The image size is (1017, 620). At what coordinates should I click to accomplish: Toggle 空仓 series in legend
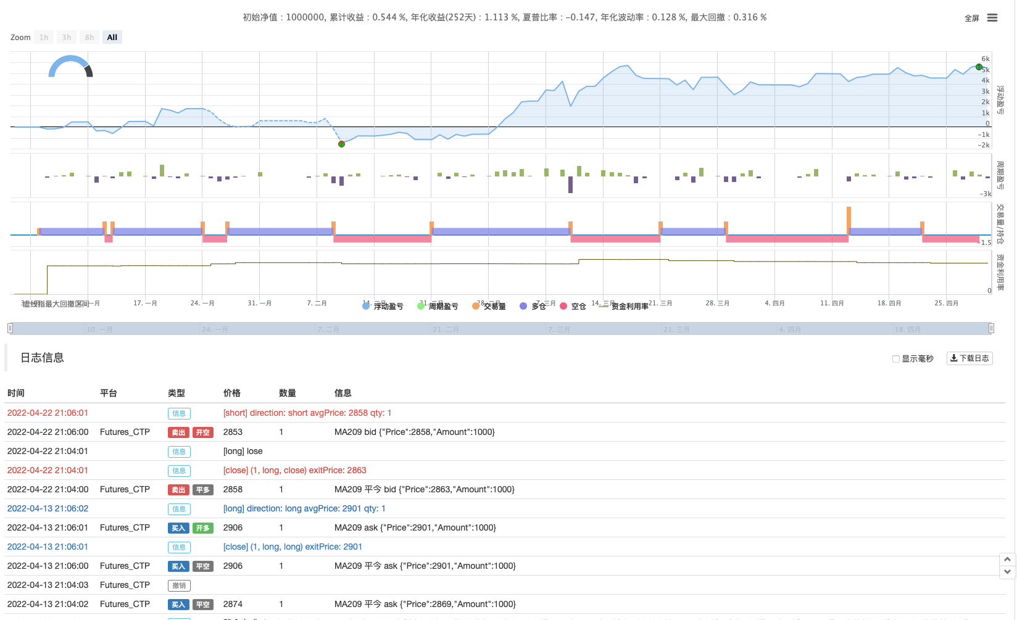click(573, 306)
